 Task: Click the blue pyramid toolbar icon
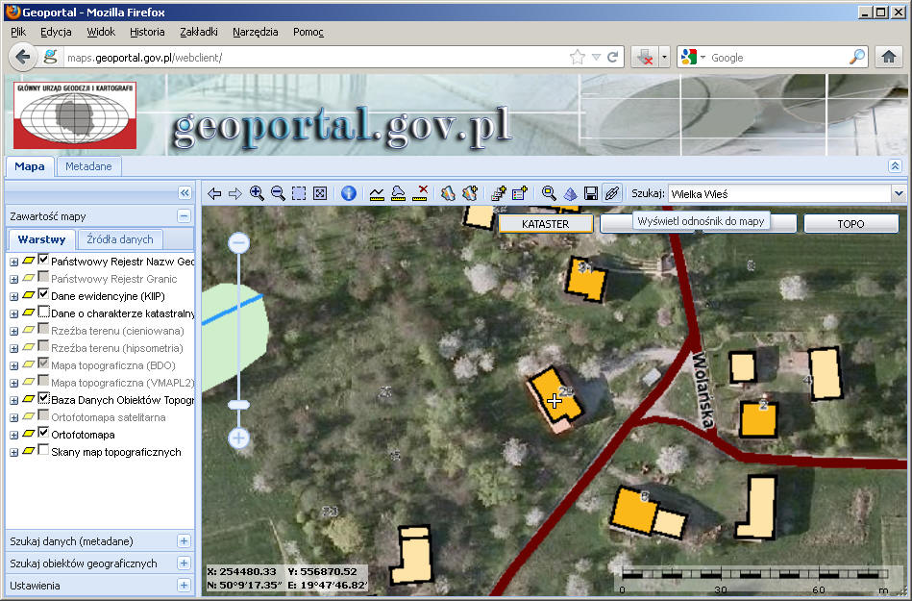coord(570,193)
